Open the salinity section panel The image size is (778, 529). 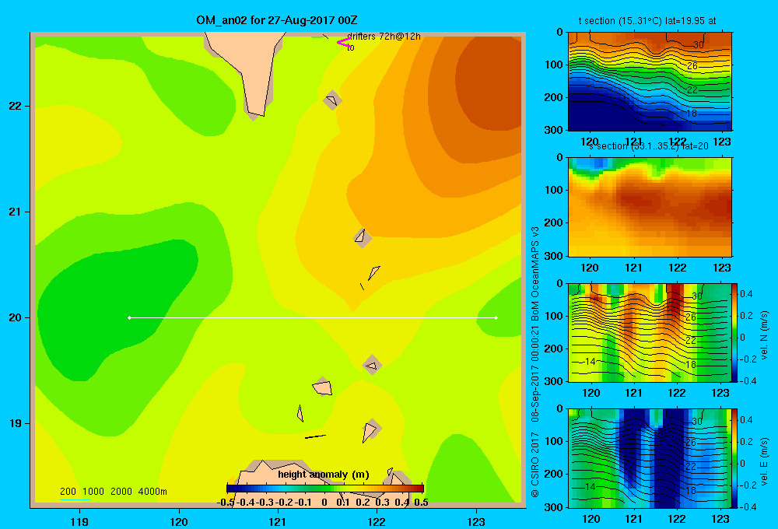650,207
